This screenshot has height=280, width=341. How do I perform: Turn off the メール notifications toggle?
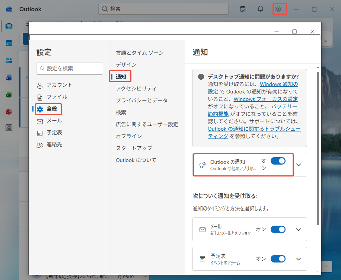tap(278, 229)
